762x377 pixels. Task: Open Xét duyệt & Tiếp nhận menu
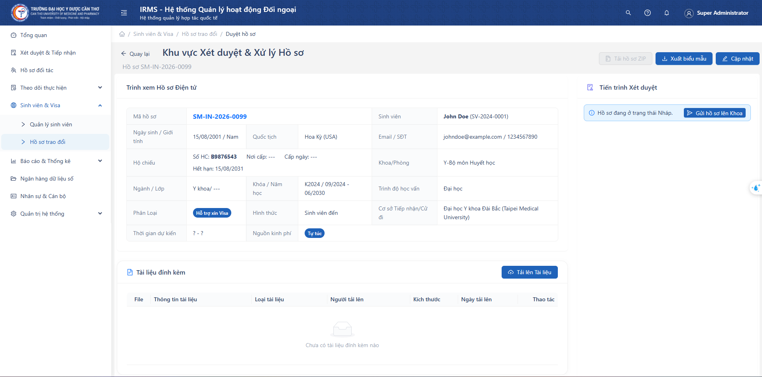(x=55, y=53)
